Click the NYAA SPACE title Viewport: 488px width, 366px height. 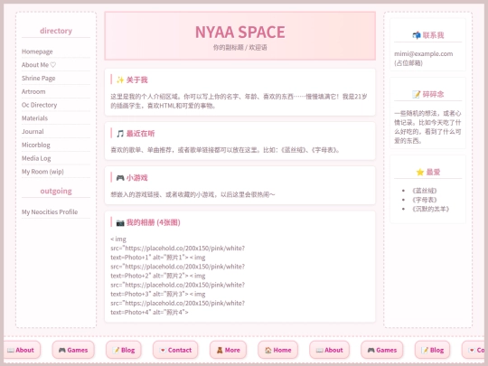[x=240, y=32]
